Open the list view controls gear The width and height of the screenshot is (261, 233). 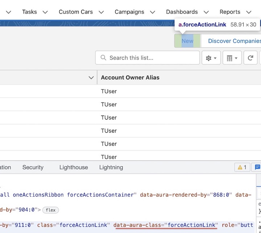[x=211, y=58]
